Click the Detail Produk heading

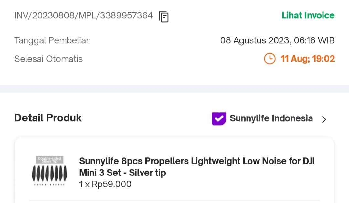click(48, 118)
